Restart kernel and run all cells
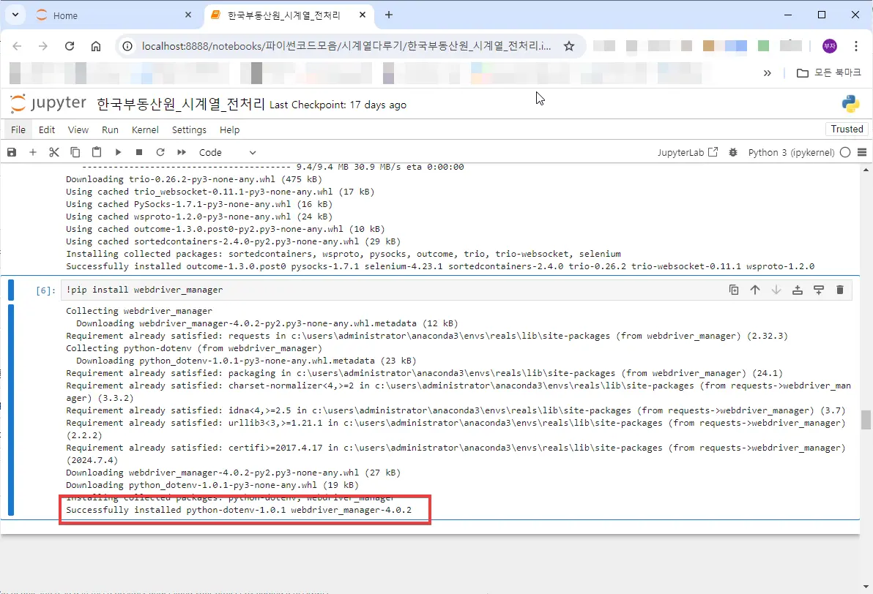 (x=182, y=152)
